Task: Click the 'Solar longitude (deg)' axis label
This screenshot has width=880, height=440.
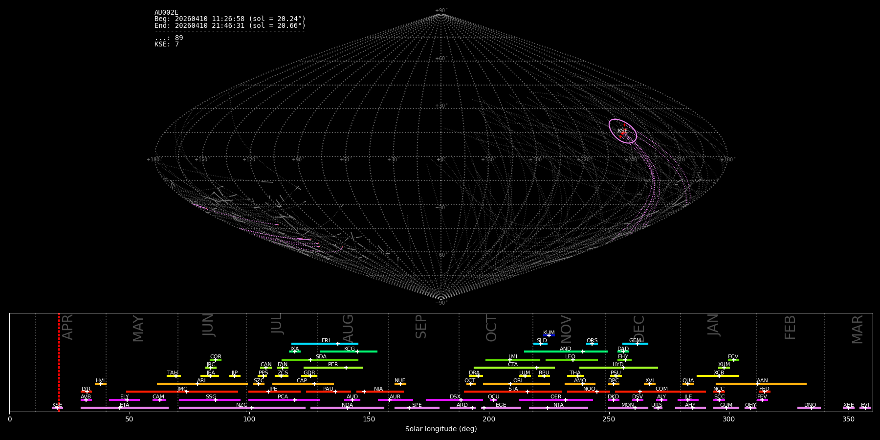Action: tap(441, 429)
